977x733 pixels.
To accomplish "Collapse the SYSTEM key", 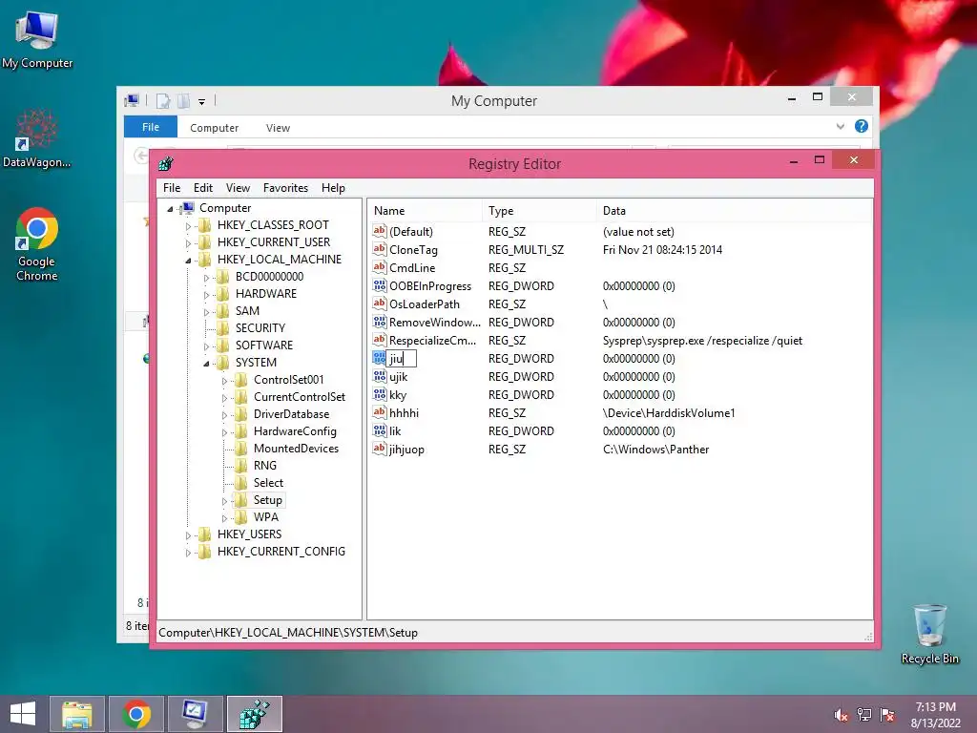I will 206,364.
